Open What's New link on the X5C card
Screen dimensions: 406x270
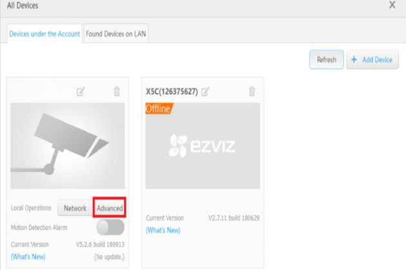click(163, 230)
